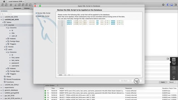Open an SQL script file from toolbar
Viewport: 178px width, 100px height.
(x=6, y=5)
